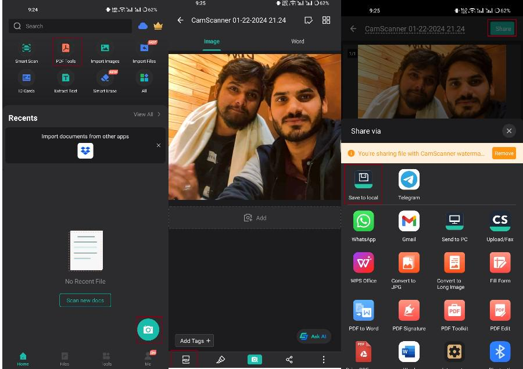Switch to grid view icon
This screenshot has width=523, height=369.
326,20
